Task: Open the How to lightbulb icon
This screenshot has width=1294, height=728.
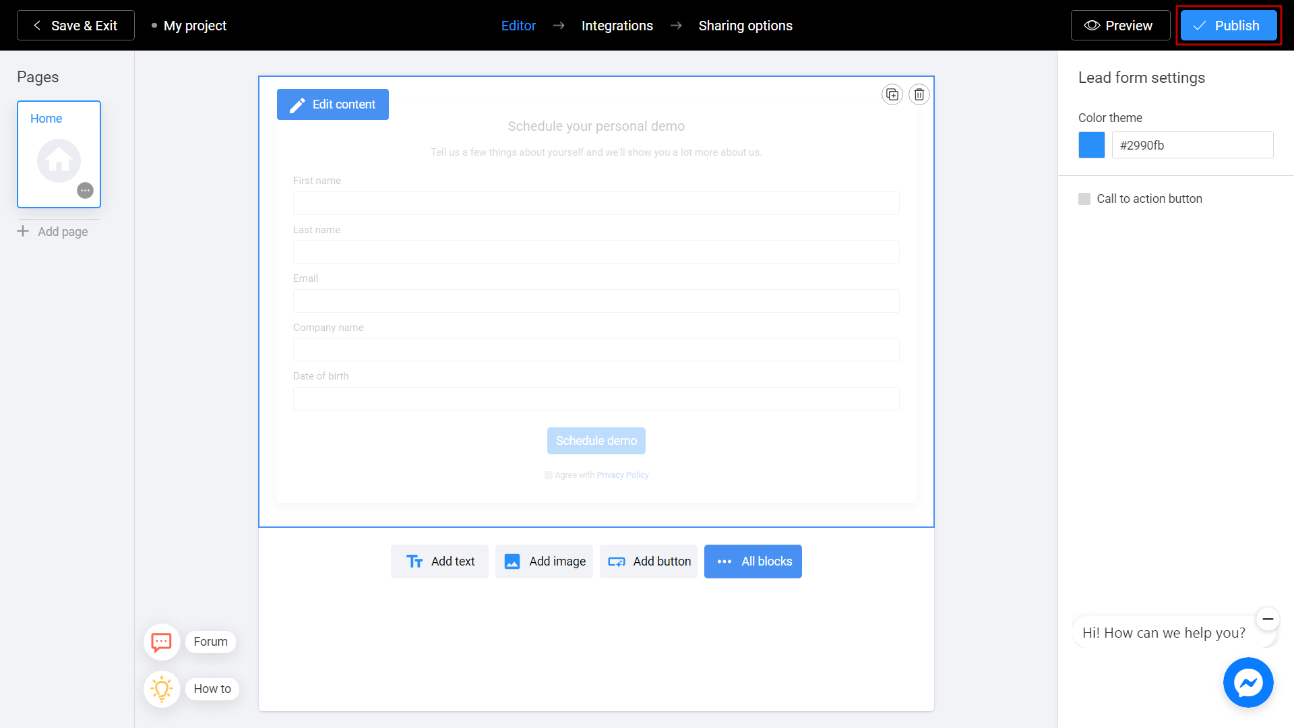Action: [162, 689]
